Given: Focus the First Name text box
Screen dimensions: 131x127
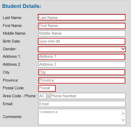Looking at the screenshot, I should click(82, 26).
